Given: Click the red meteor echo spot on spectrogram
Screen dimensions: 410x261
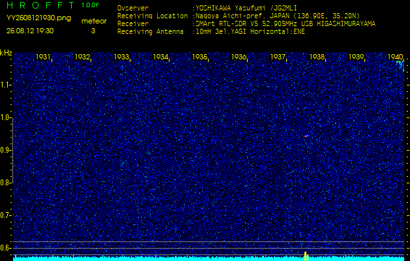Looking at the screenshot, I should 306,136.
